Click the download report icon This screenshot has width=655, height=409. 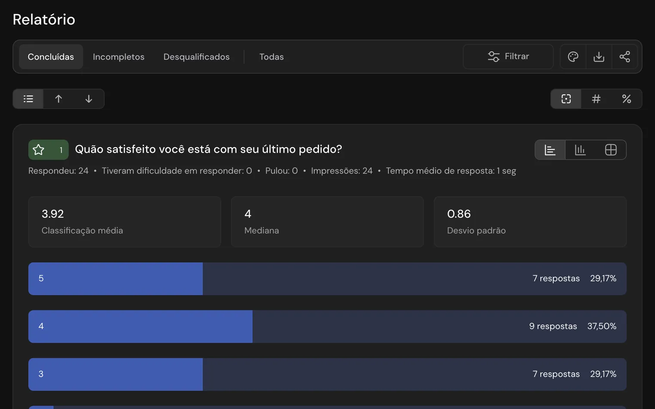pos(599,57)
